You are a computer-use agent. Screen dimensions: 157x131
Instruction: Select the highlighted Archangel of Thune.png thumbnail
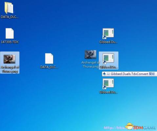click(x=10, y=59)
